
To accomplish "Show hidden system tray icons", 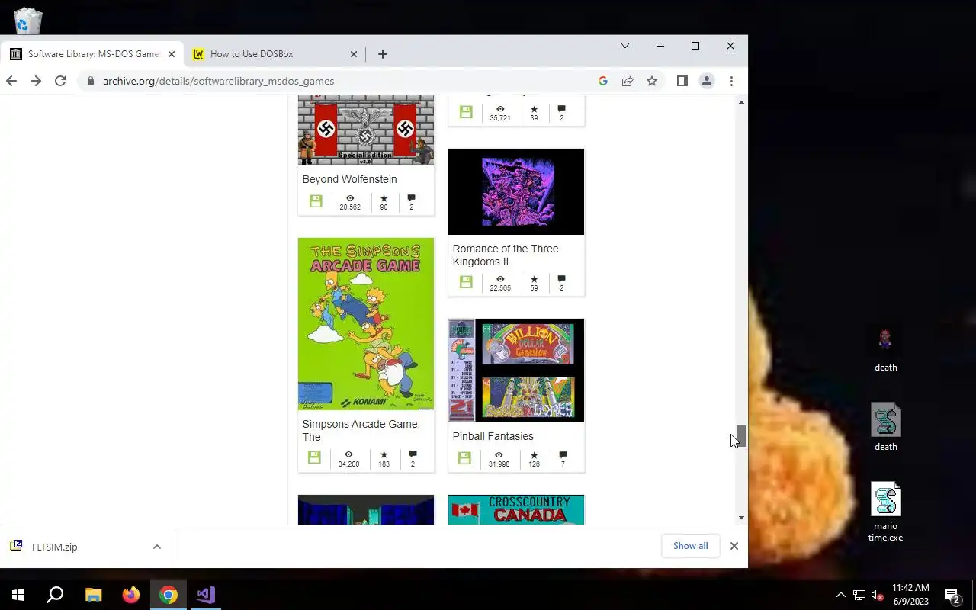I will (841, 595).
